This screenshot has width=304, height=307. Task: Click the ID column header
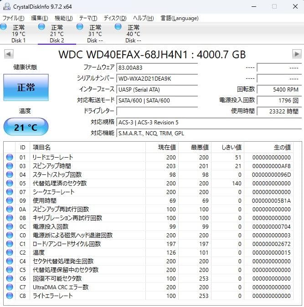(x=22, y=148)
